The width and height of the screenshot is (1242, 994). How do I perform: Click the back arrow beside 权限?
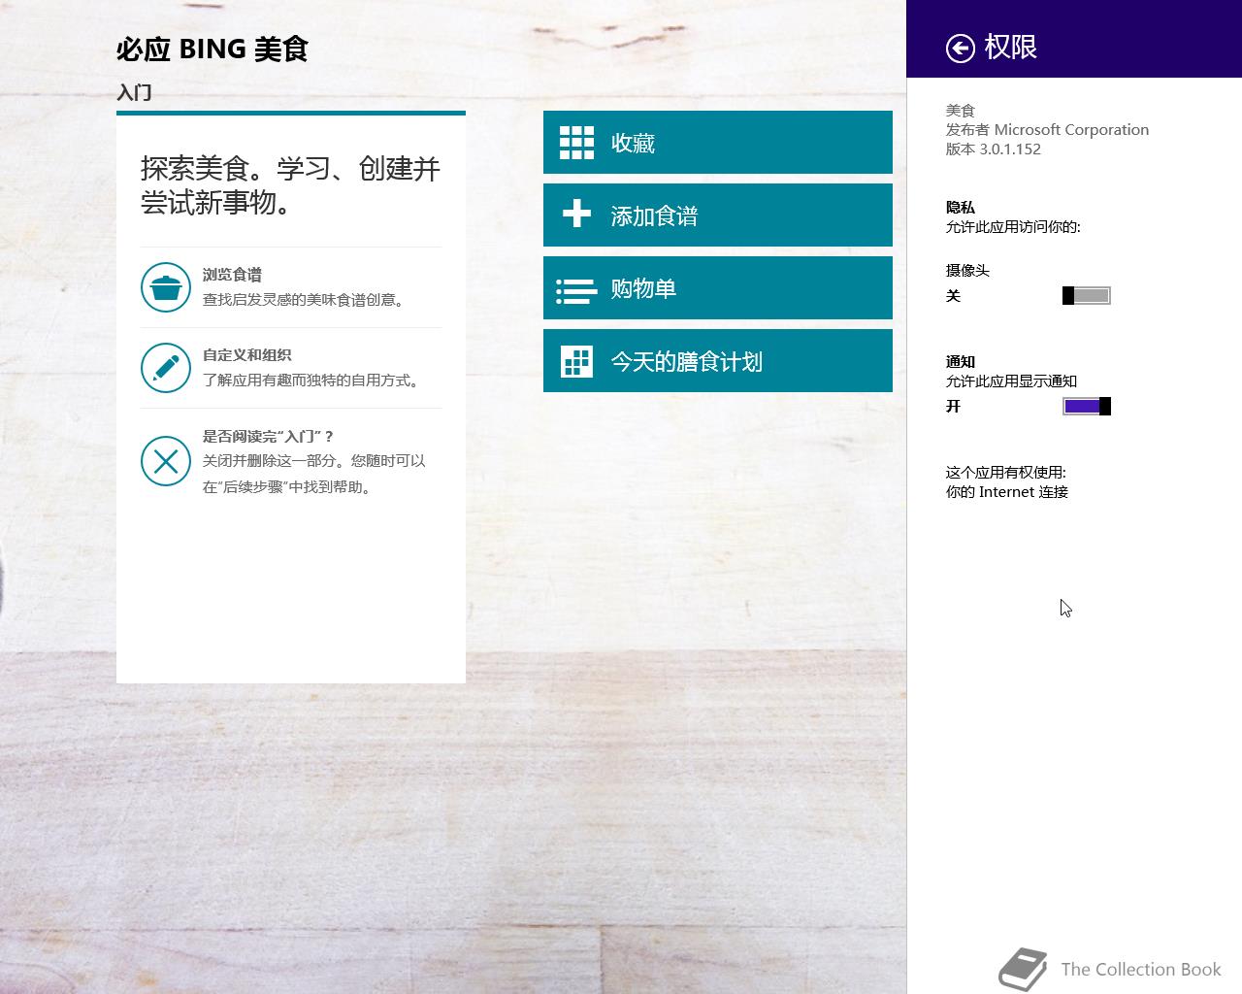coord(961,48)
